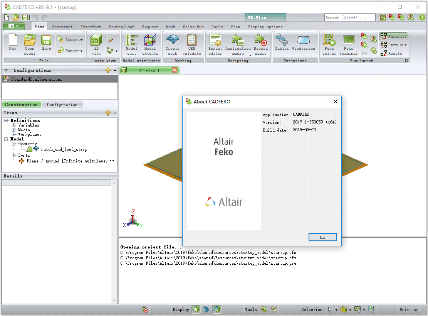Switch to the Configuration tab

tap(62, 104)
